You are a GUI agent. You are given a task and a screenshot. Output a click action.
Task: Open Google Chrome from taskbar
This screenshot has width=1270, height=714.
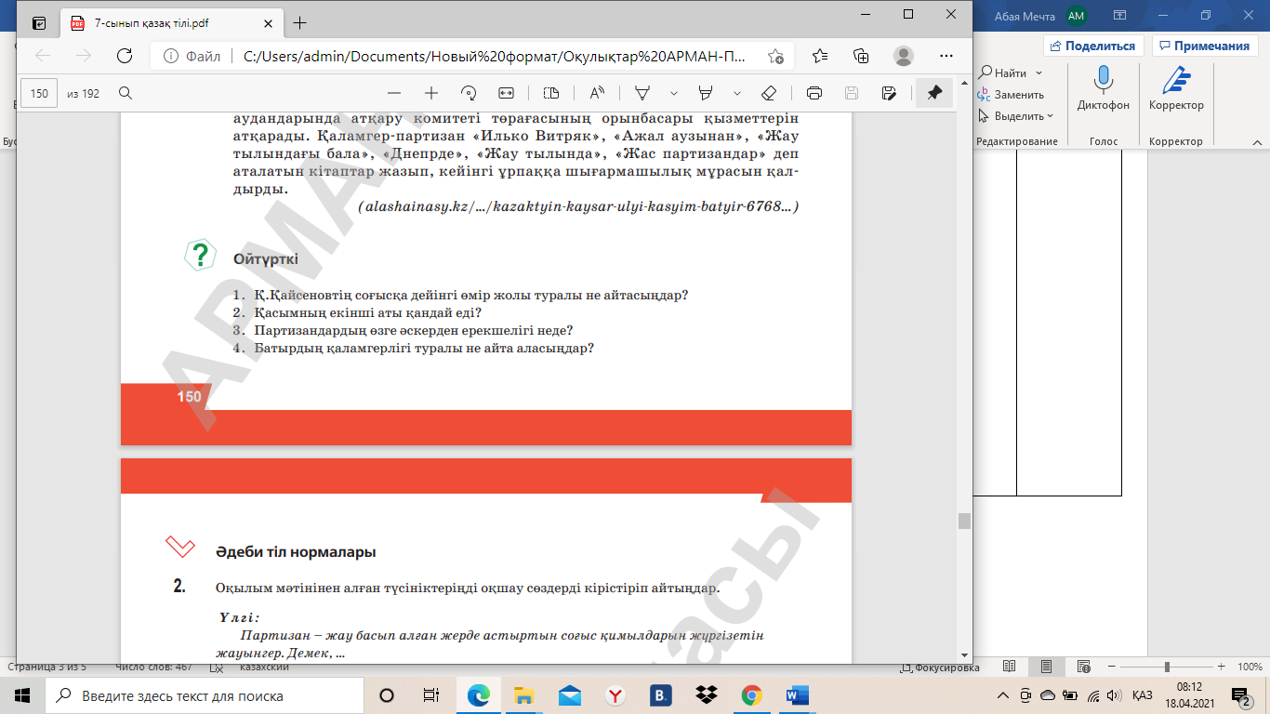(x=752, y=695)
